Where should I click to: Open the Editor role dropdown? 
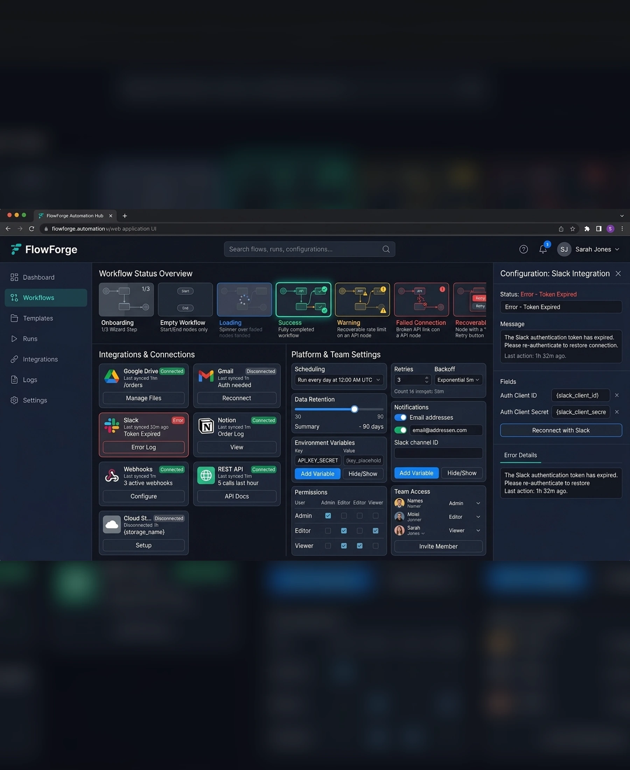464,517
